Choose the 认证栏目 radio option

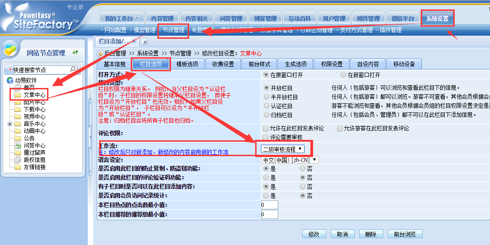coord(266,106)
